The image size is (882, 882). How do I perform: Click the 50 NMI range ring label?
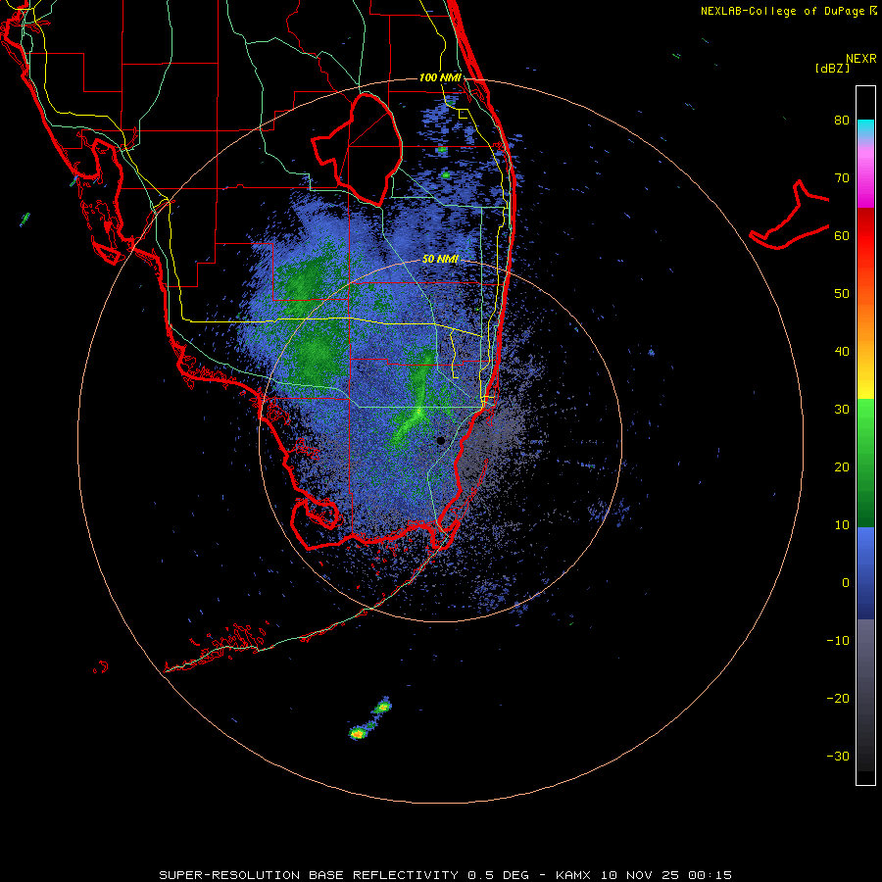pos(440,259)
